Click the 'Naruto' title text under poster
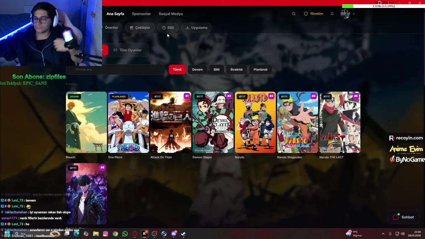Screen dimensions: 425x239 click(x=239, y=157)
